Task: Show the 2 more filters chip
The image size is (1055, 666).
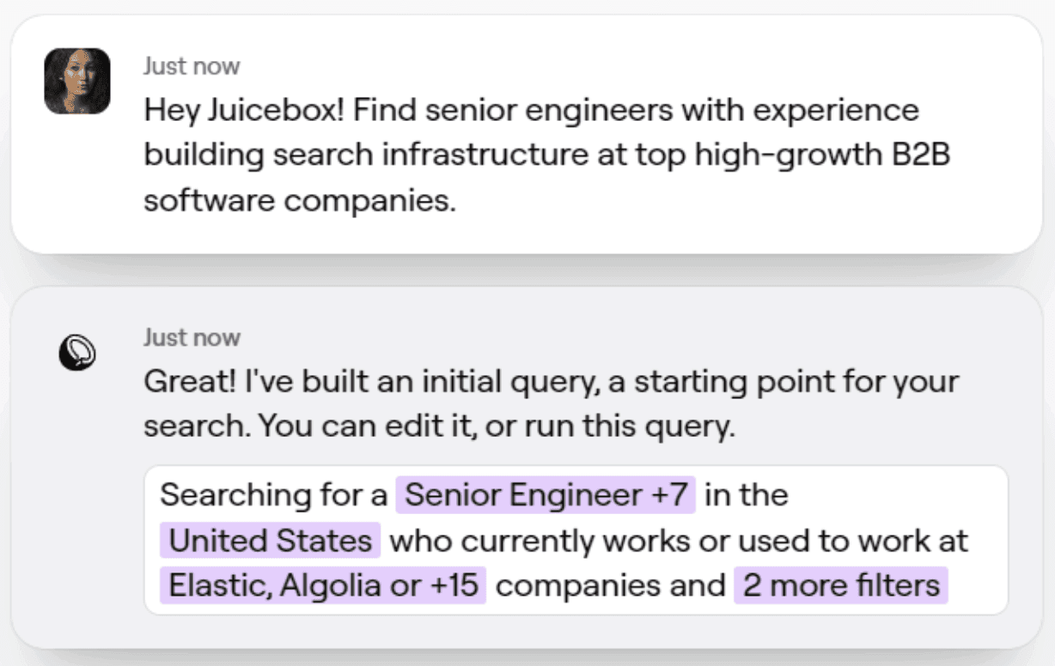Action: tap(840, 585)
